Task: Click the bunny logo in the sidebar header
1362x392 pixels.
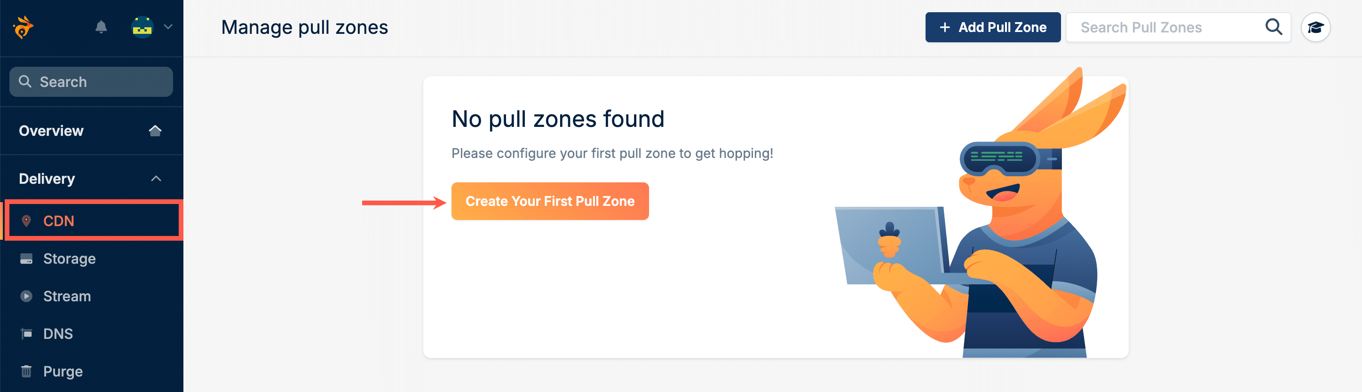Action: (x=23, y=27)
